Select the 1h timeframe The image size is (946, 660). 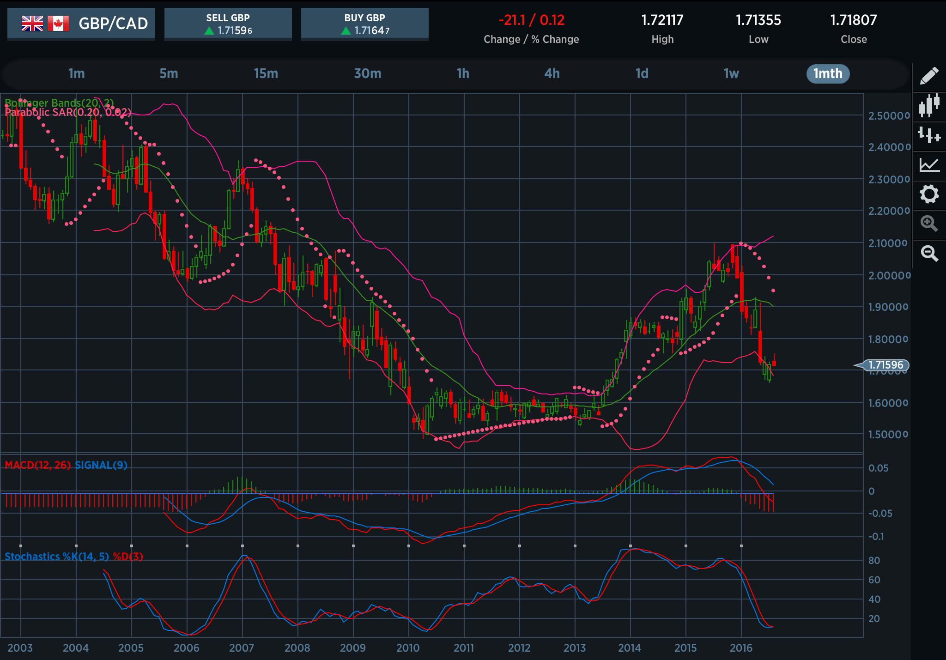click(x=463, y=73)
